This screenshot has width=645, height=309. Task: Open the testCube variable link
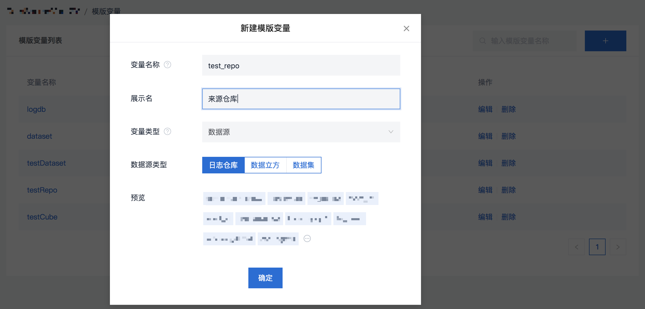point(42,217)
